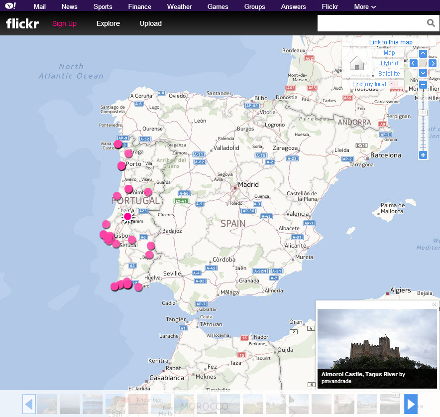The image size is (440, 417).
Task: Click the pink marker on Braga
Action: pyautogui.click(x=128, y=153)
